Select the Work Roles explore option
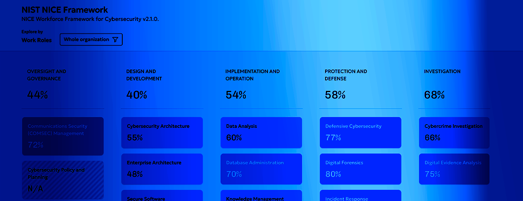The image size is (523, 201). tap(37, 40)
